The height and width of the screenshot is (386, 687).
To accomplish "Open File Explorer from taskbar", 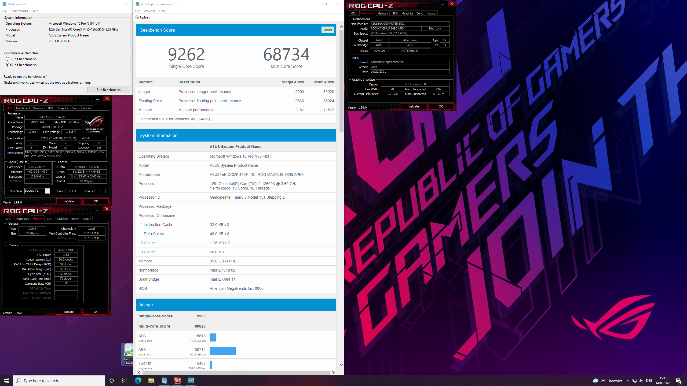I will click(151, 381).
